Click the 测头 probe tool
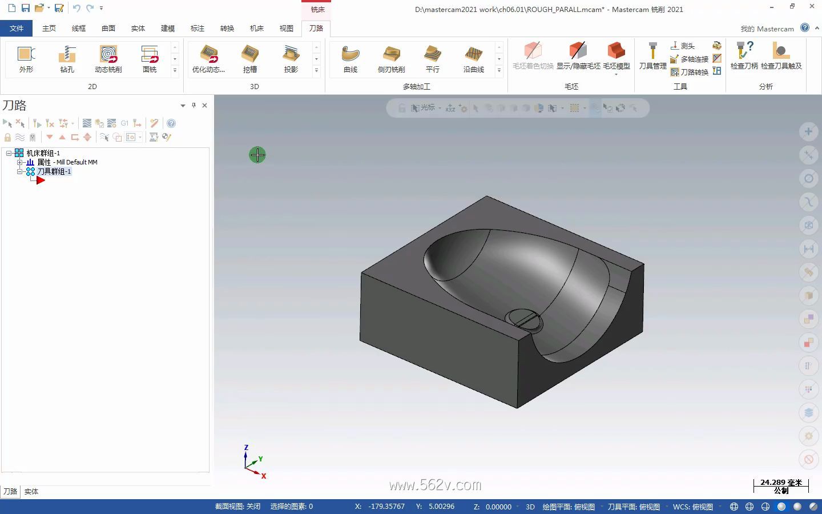 click(x=683, y=46)
